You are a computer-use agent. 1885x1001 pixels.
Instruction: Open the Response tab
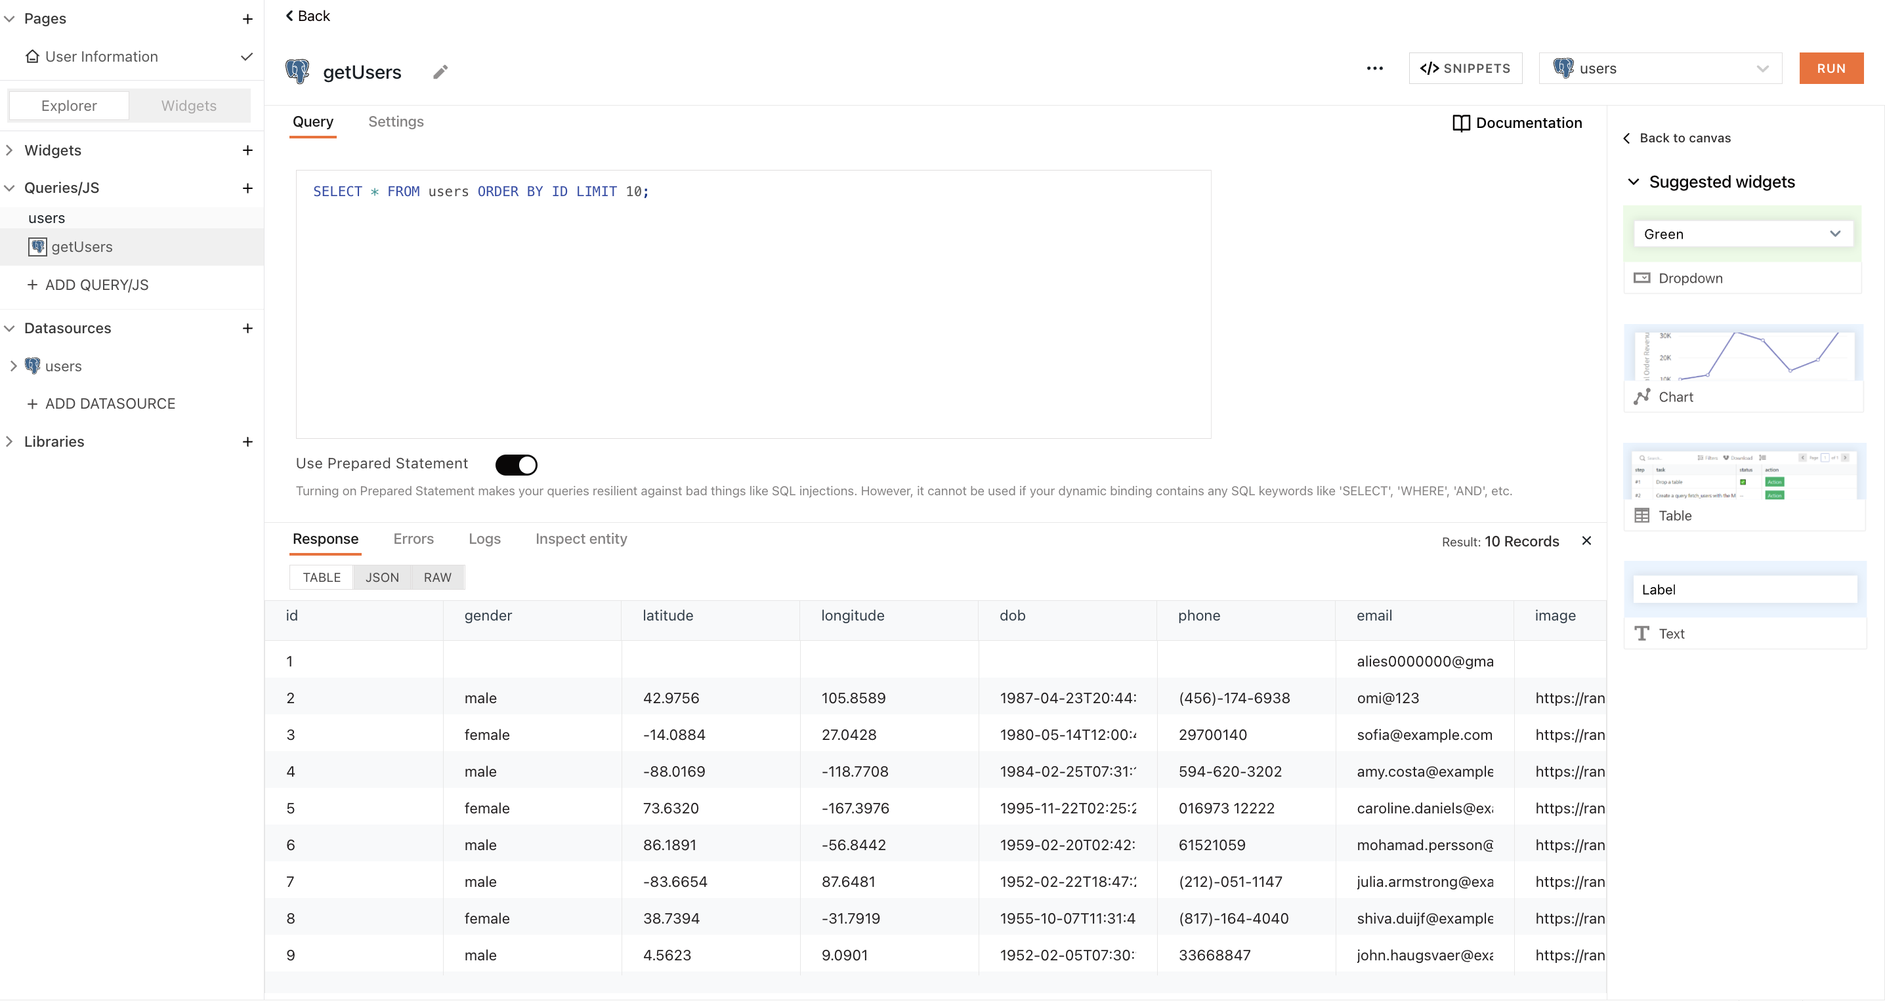click(325, 539)
